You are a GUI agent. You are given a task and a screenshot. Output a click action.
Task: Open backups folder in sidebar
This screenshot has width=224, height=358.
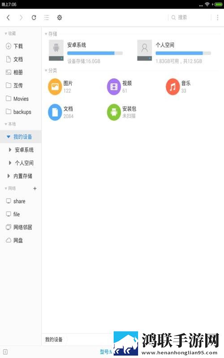[x=21, y=111]
